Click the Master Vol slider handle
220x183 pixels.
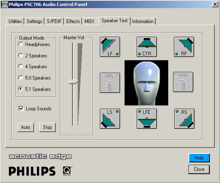click(x=73, y=82)
